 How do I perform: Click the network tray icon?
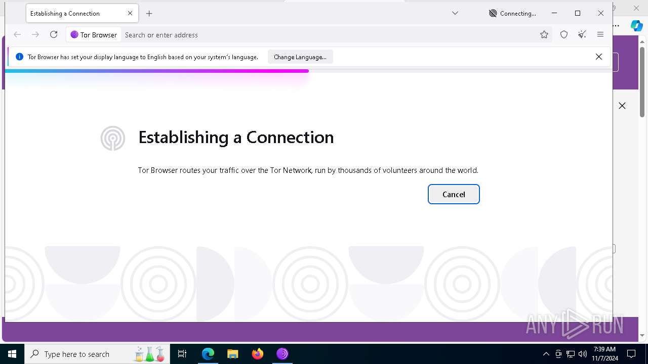pyautogui.click(x=571, y=354)
